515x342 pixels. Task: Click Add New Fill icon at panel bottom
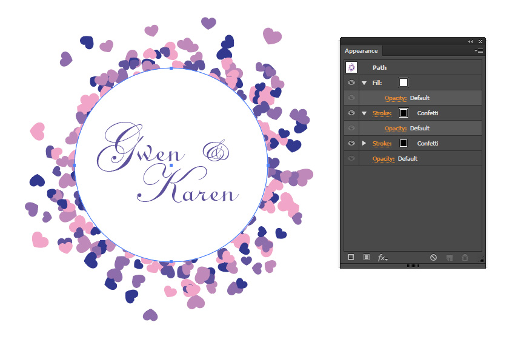367,257
